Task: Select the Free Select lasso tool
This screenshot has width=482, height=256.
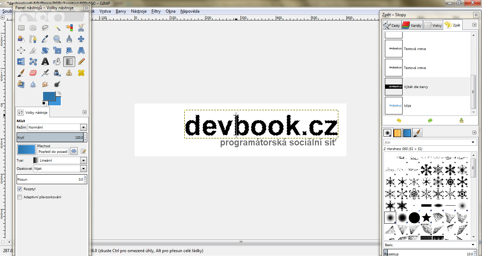Action: click(x=45, y=27)
